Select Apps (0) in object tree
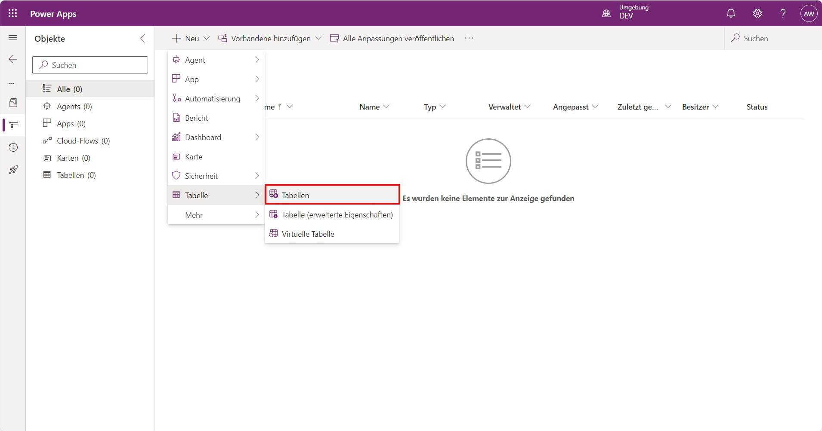 click(x=90, y=123)
